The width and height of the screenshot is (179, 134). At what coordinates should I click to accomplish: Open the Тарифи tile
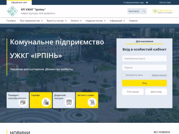pyautogui.click(x=41, y=100)
